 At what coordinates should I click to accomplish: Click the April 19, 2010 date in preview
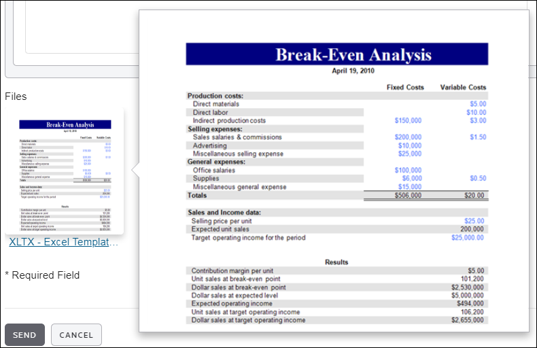353,71
